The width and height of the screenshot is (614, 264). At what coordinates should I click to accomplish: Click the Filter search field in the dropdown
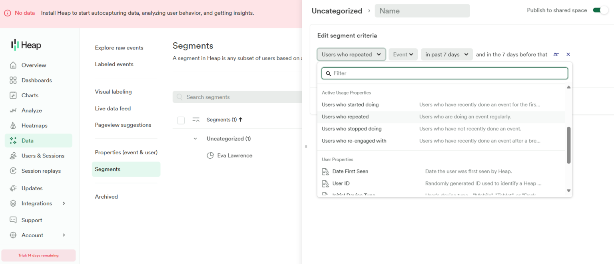(445, 73)
